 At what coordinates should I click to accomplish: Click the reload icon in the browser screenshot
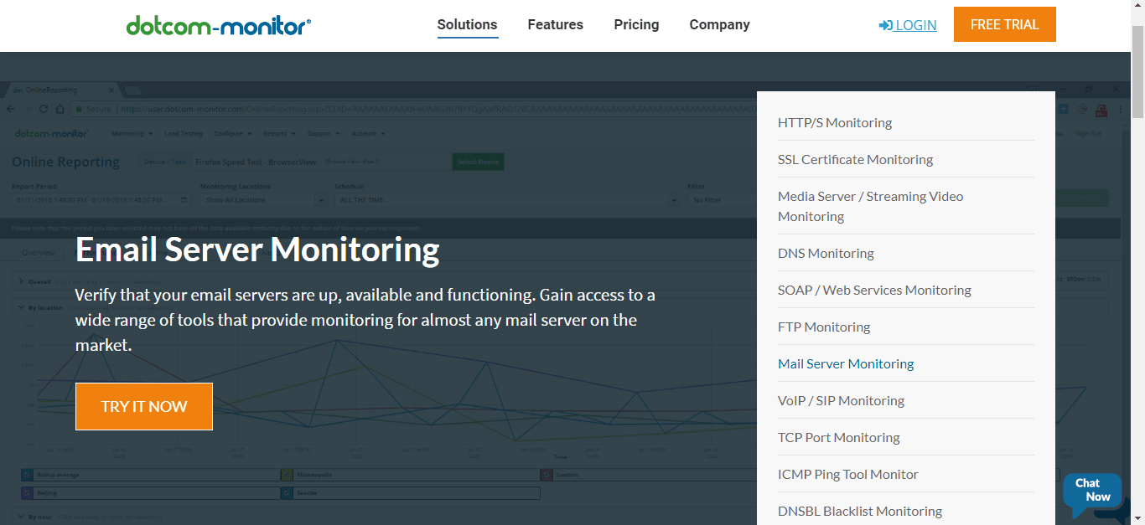(x=43, y=108)
